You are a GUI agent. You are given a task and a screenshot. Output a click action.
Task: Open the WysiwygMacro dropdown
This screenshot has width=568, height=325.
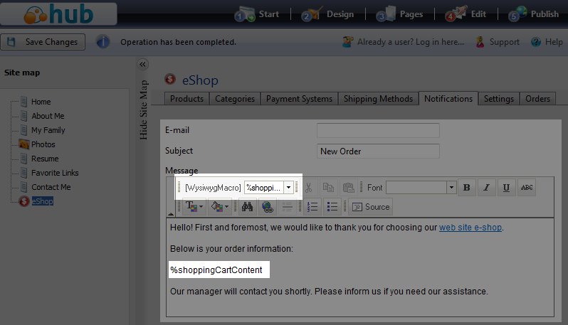pyautogui.click(x=288, y=188)
